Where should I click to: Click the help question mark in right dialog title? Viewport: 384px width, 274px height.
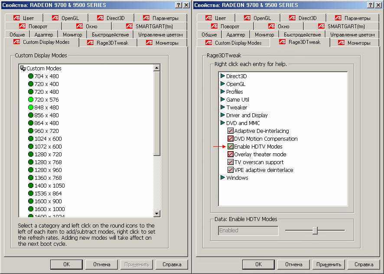[370, 5]
